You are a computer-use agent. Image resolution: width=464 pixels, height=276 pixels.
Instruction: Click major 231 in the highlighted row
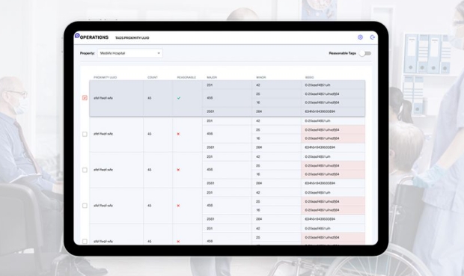tap(210, 85)
